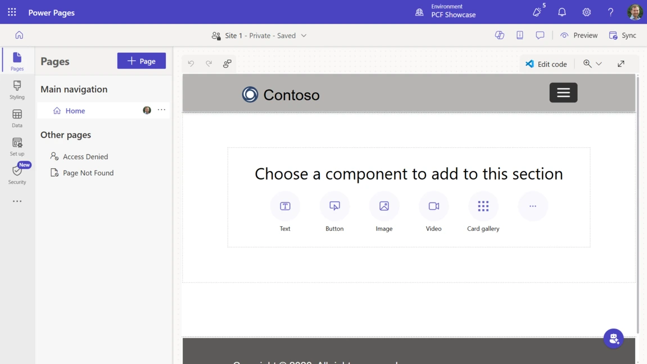The width and height of the screenshot is (647, 364).
Task: Add a new page with + Page
Action: 142,61
